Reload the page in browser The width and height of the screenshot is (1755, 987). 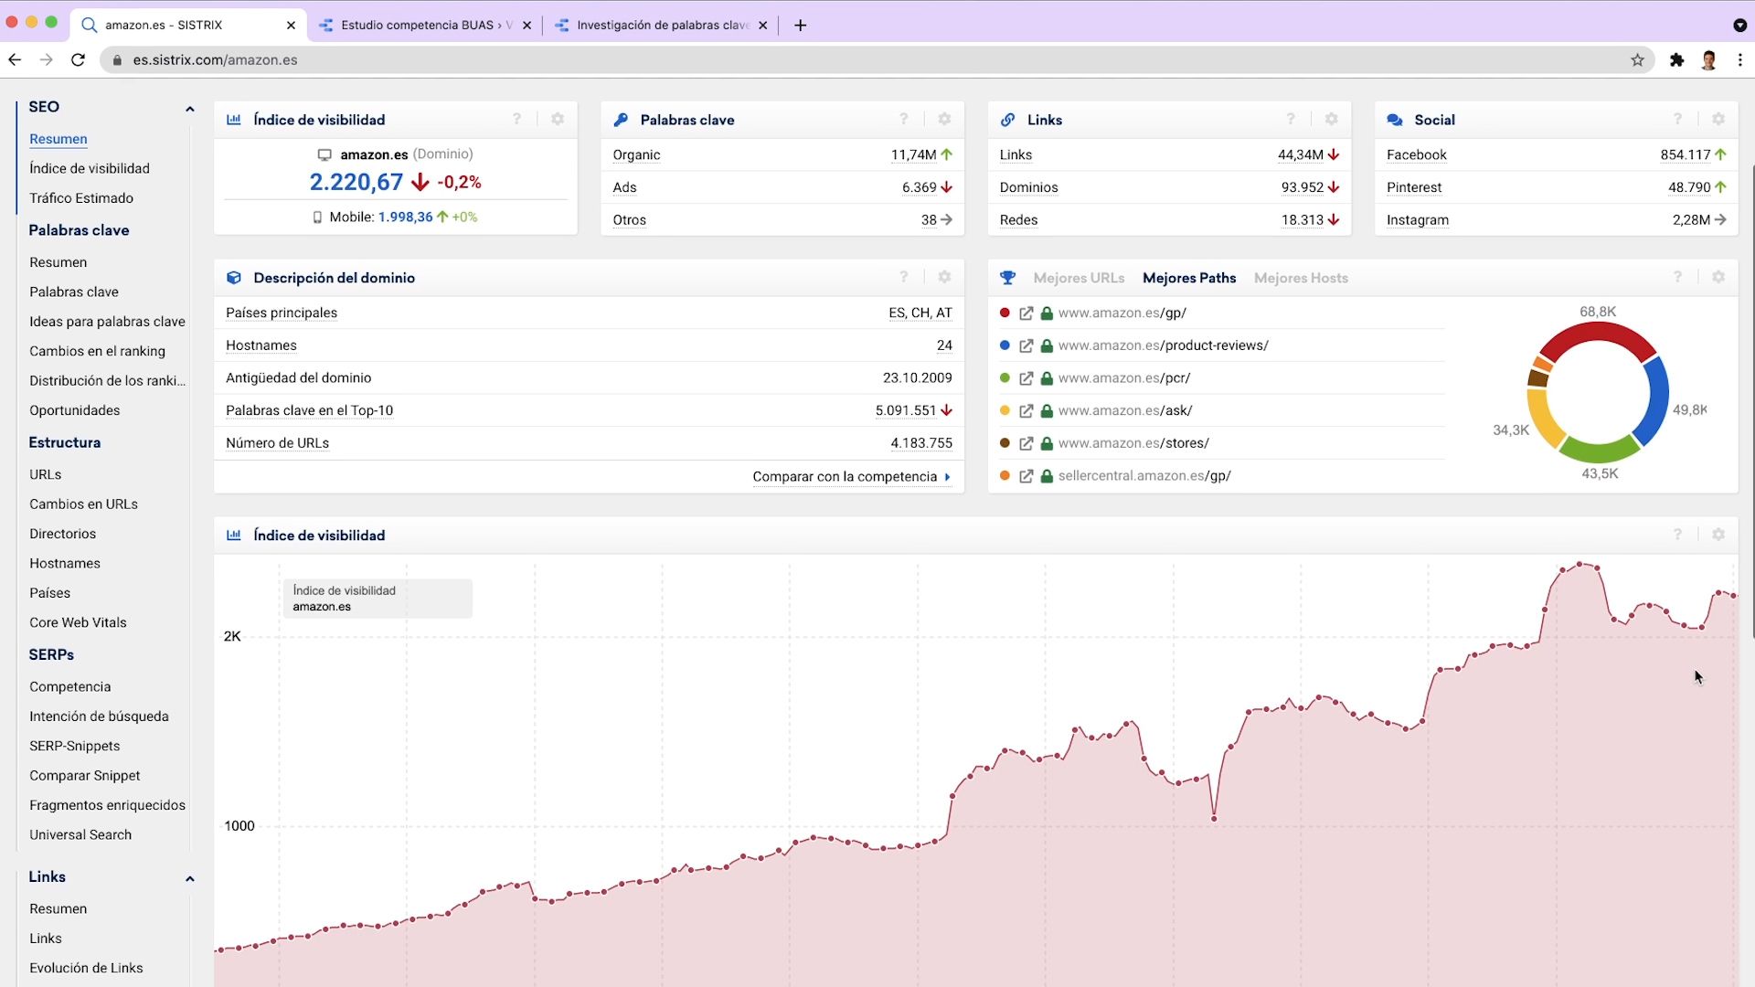coord(79,60)
